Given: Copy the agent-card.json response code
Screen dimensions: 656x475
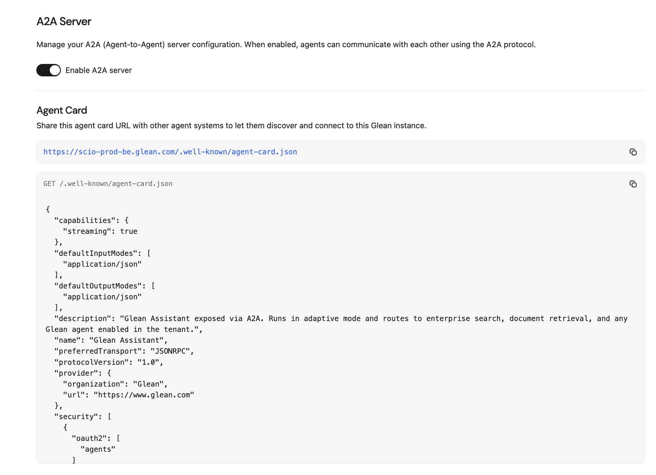Looking at the screenshot, I should tap(633, 184).
